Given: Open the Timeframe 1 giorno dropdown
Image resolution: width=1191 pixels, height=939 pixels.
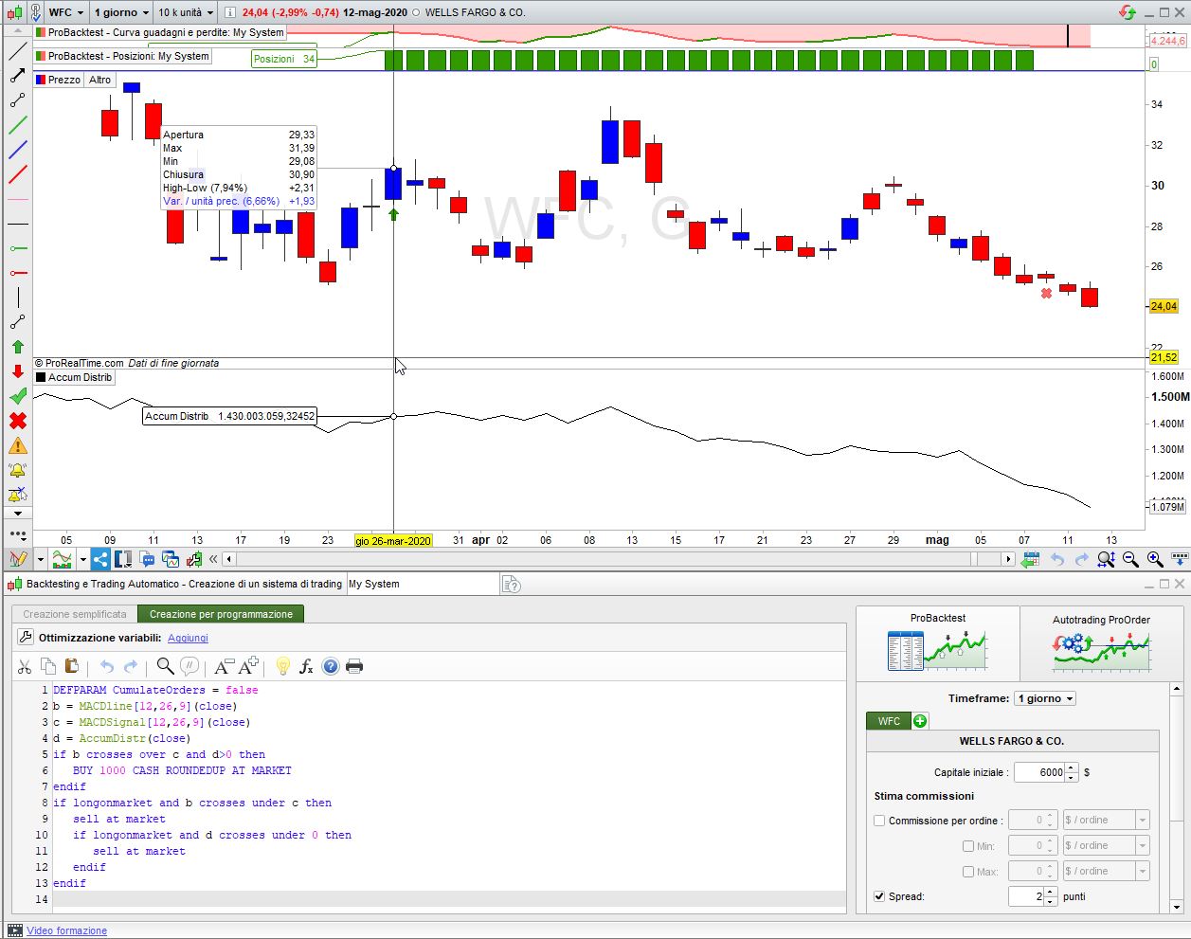Looking at the screenshot, I should (x=1045, y=698).
